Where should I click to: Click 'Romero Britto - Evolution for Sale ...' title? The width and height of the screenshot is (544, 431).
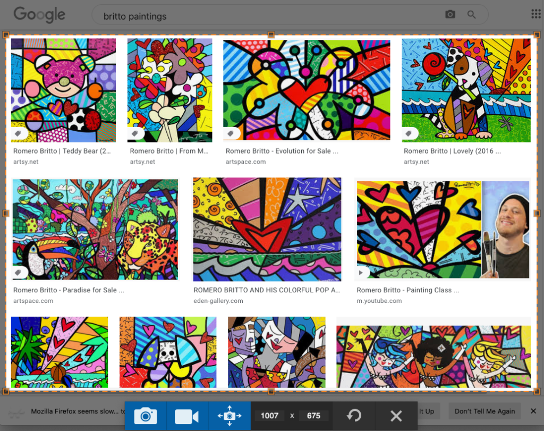click(282, 151)
